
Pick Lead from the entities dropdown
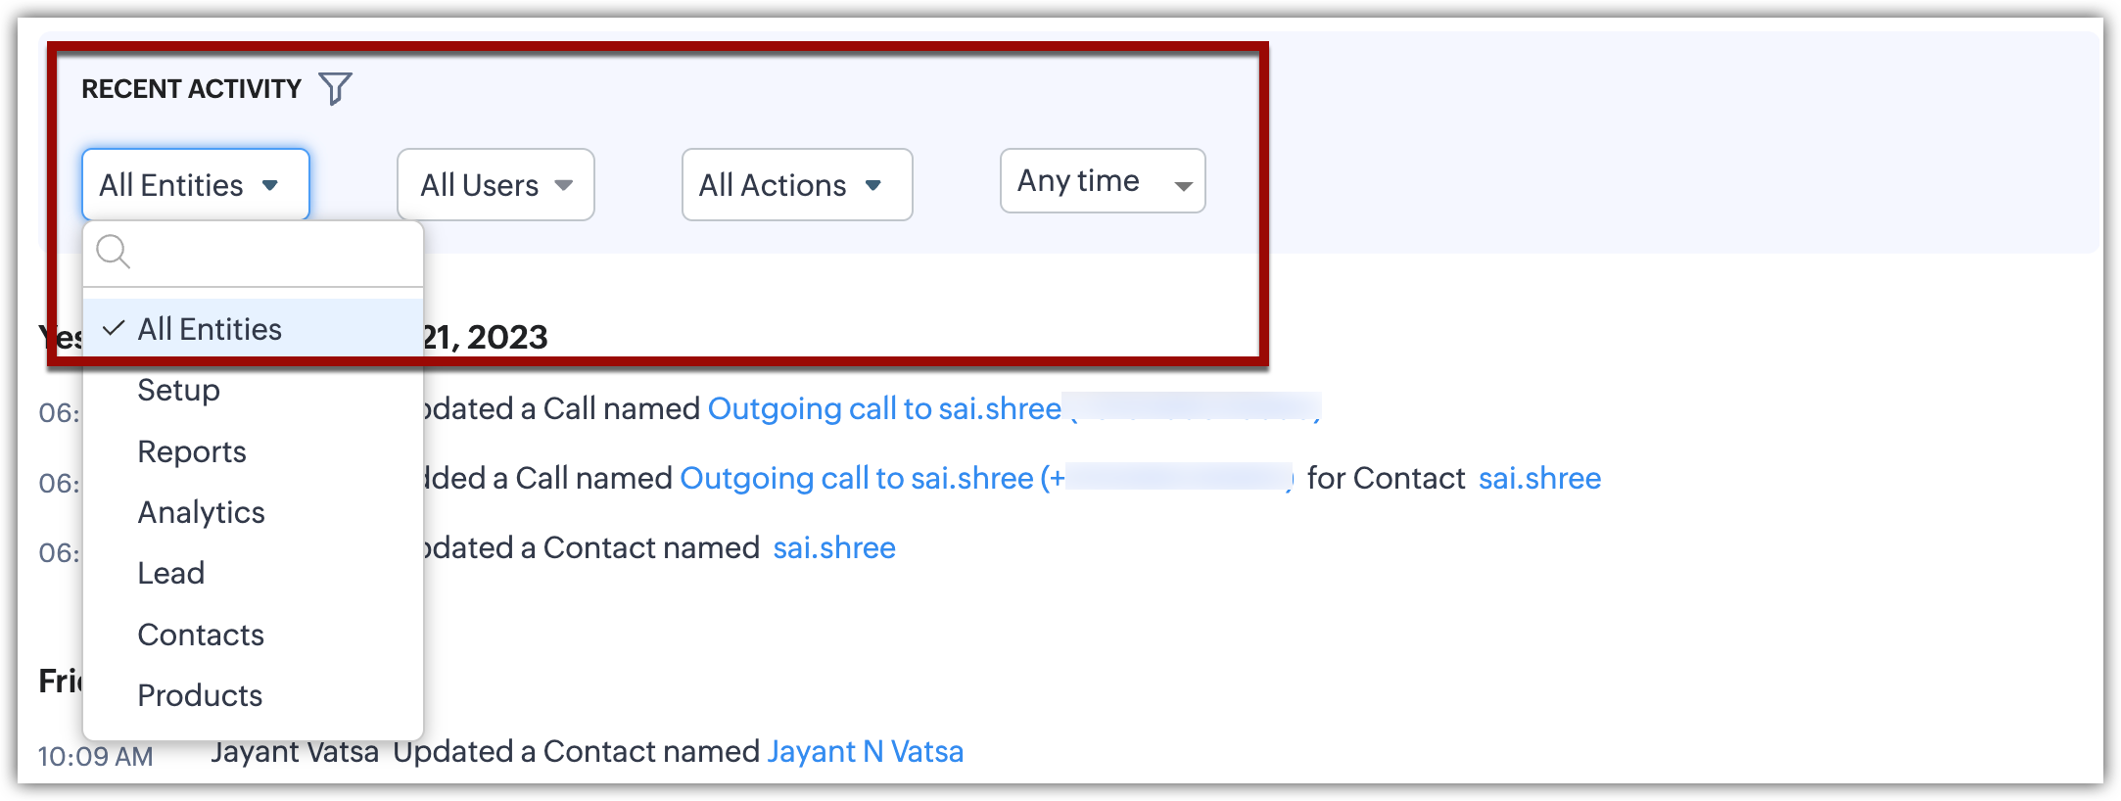point(171,573)
